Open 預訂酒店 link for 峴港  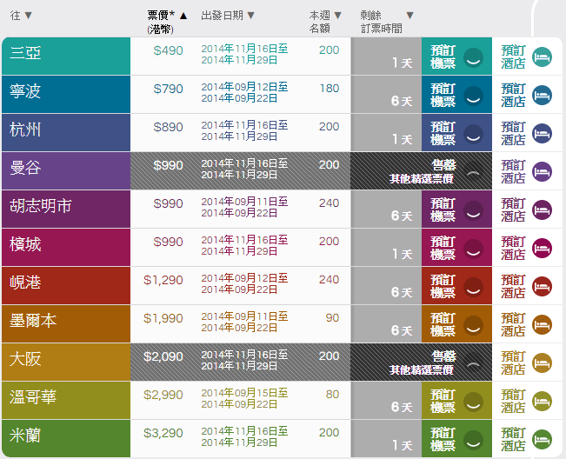(x=513, y=286)
